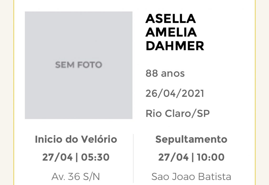Click the age text 88 anos
Screen dimensions: 269x185
pyautogui.click(x=165, y=73)
